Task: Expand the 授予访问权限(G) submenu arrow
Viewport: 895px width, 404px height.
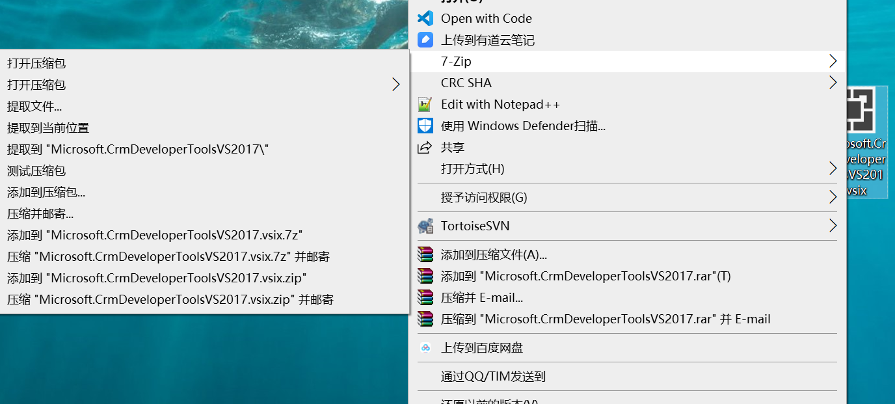Action: click(833, 197)
